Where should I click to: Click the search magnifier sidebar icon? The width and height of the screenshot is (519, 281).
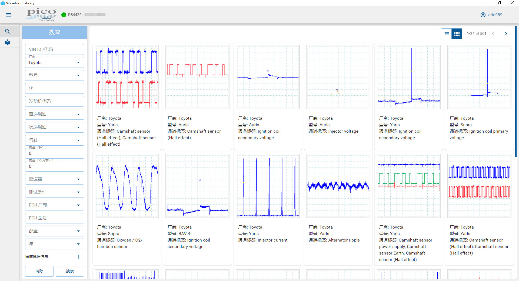click(x=8, y=31)
